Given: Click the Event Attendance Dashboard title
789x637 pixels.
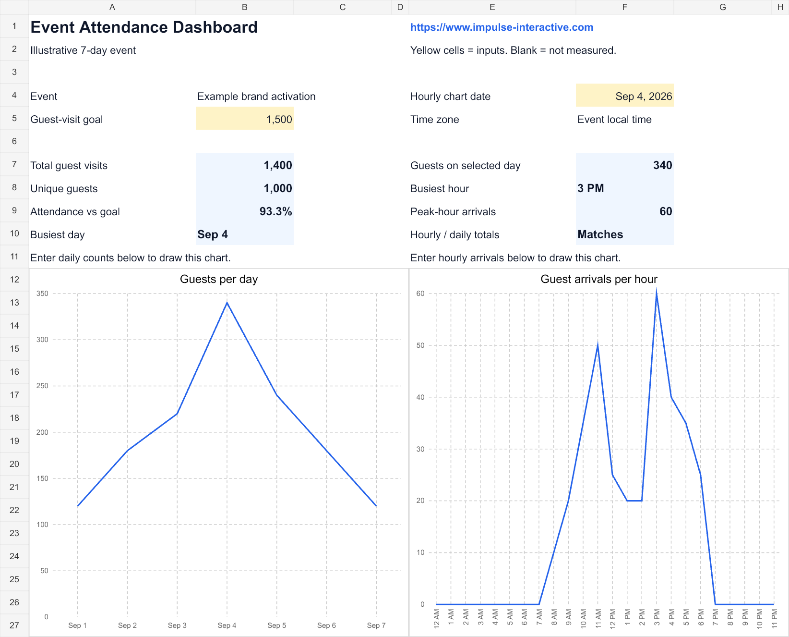Looking at the screenshot, I should click(x=144, y=27).
